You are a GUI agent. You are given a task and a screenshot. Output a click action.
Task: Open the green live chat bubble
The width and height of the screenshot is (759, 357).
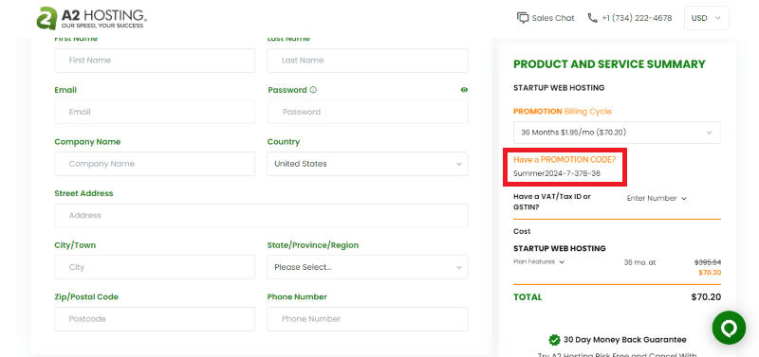729,328
